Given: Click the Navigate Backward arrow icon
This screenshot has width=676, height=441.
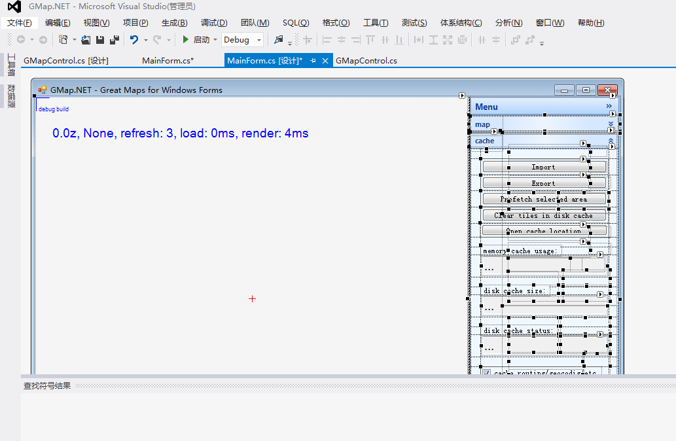Looking at the screenshot, I should 21,40.
